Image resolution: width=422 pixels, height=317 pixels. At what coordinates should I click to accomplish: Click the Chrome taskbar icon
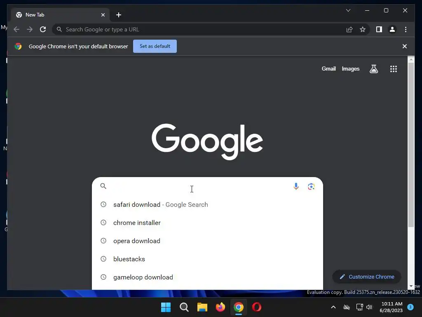click(x=239, y=307)
